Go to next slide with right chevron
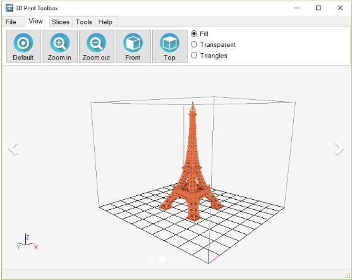The width and height of the screenshot is (352, 280). coord(339,148)
